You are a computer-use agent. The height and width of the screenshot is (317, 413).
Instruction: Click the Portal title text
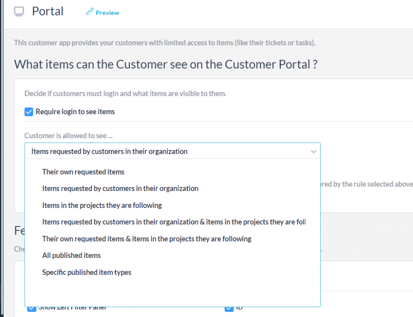tap(48, 11)
